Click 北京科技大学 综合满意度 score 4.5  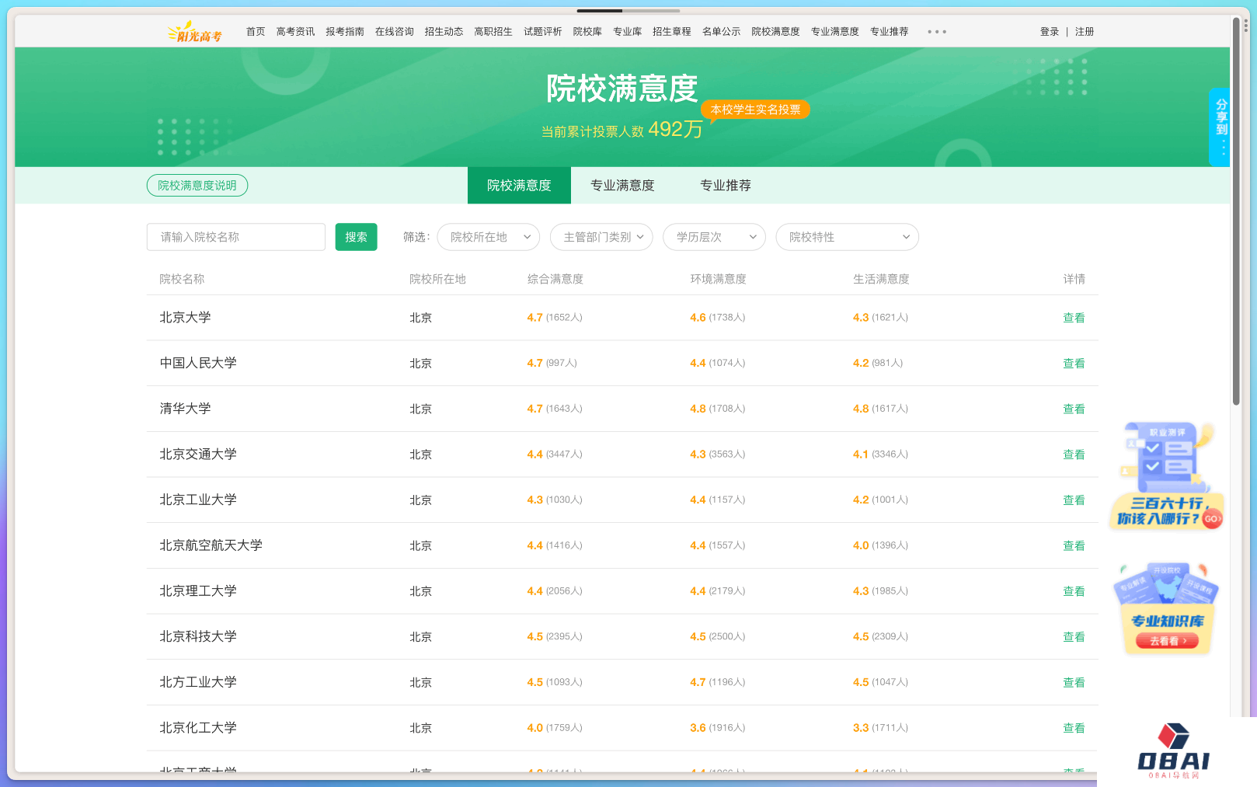[534, 636]
